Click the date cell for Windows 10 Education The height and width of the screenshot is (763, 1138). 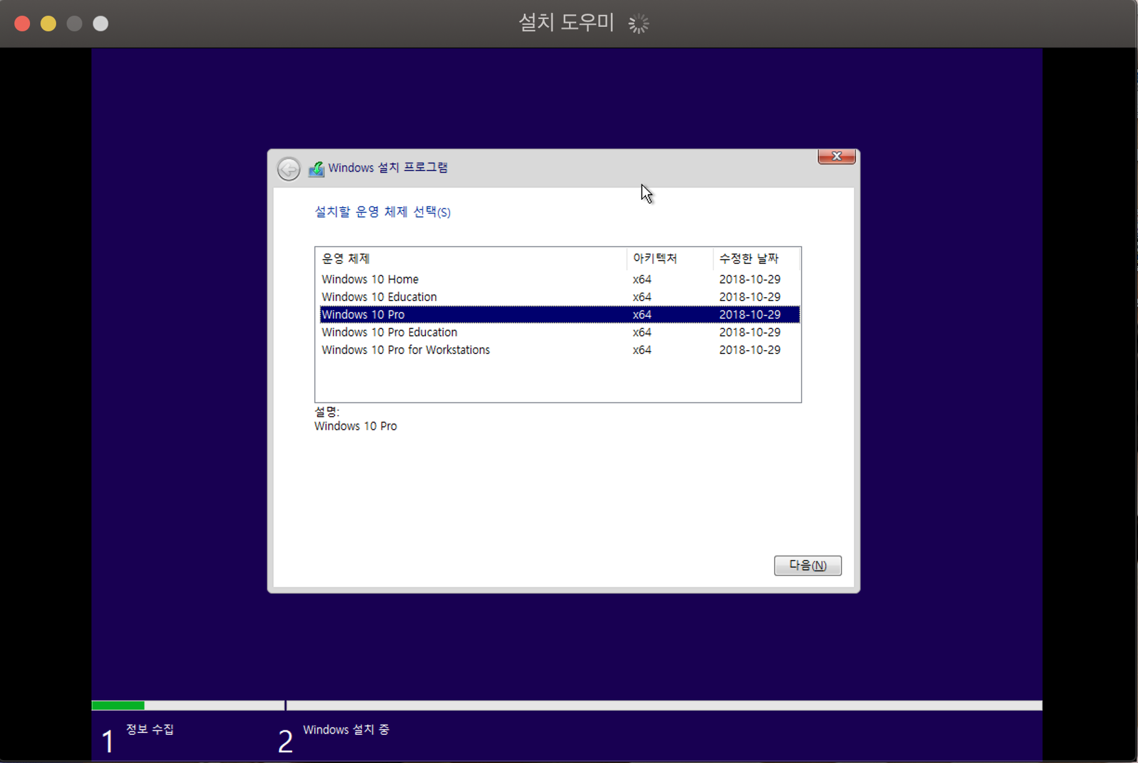(x=750, y=297)
